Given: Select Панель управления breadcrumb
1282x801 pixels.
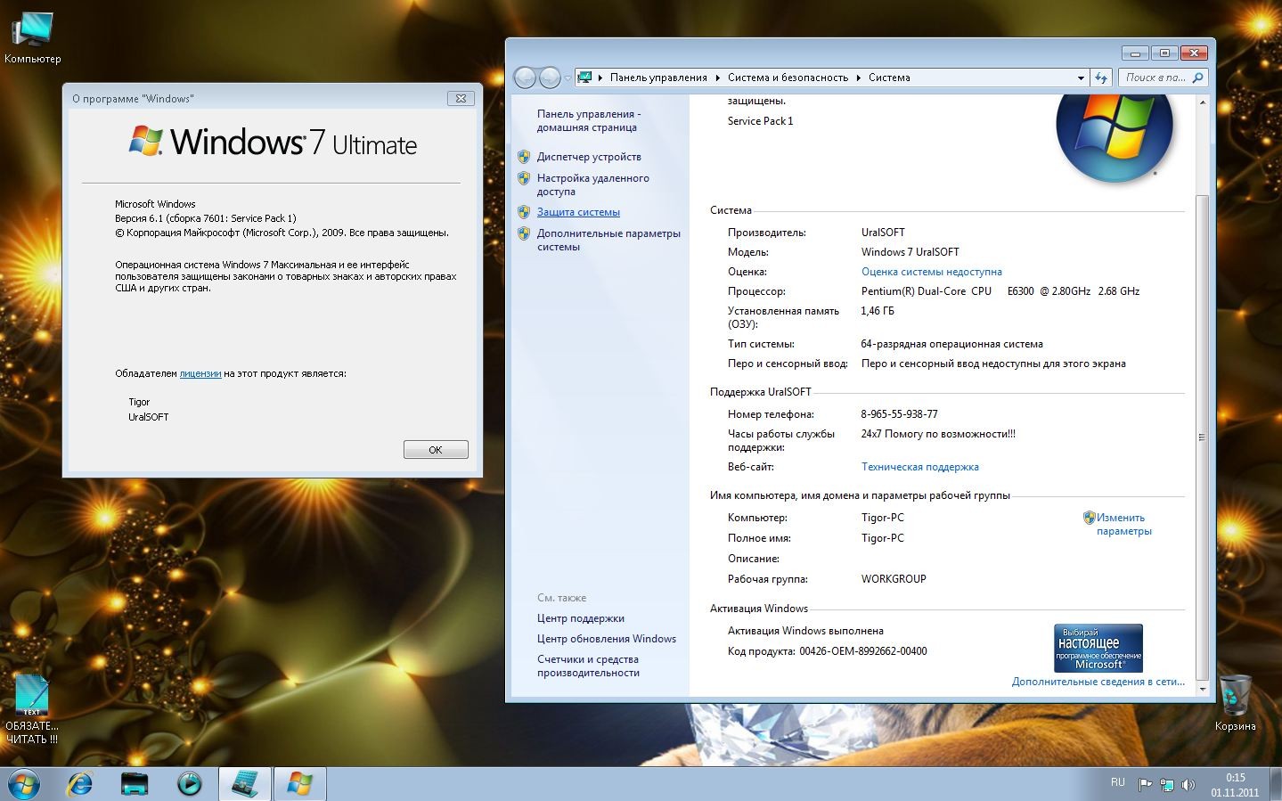Looking at the screenshot, I should pos(658,78).
